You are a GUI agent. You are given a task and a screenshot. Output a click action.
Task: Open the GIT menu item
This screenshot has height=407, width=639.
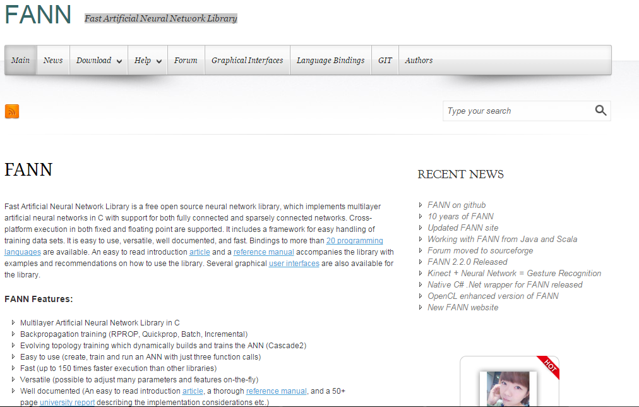click(x=385, y=61)
